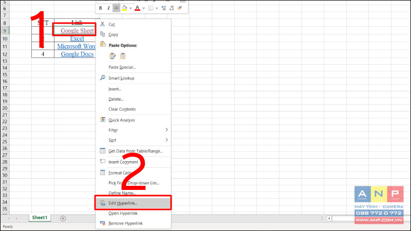Switch to the Sheet1 tab
This screenshot has width=411, height=231.
pyautogui.click(x=40, y=218)
